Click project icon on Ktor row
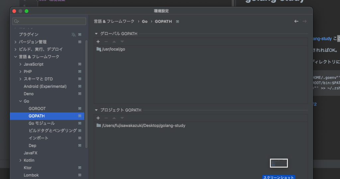Viewport: 340px width, 179px height. coord(80,168)
